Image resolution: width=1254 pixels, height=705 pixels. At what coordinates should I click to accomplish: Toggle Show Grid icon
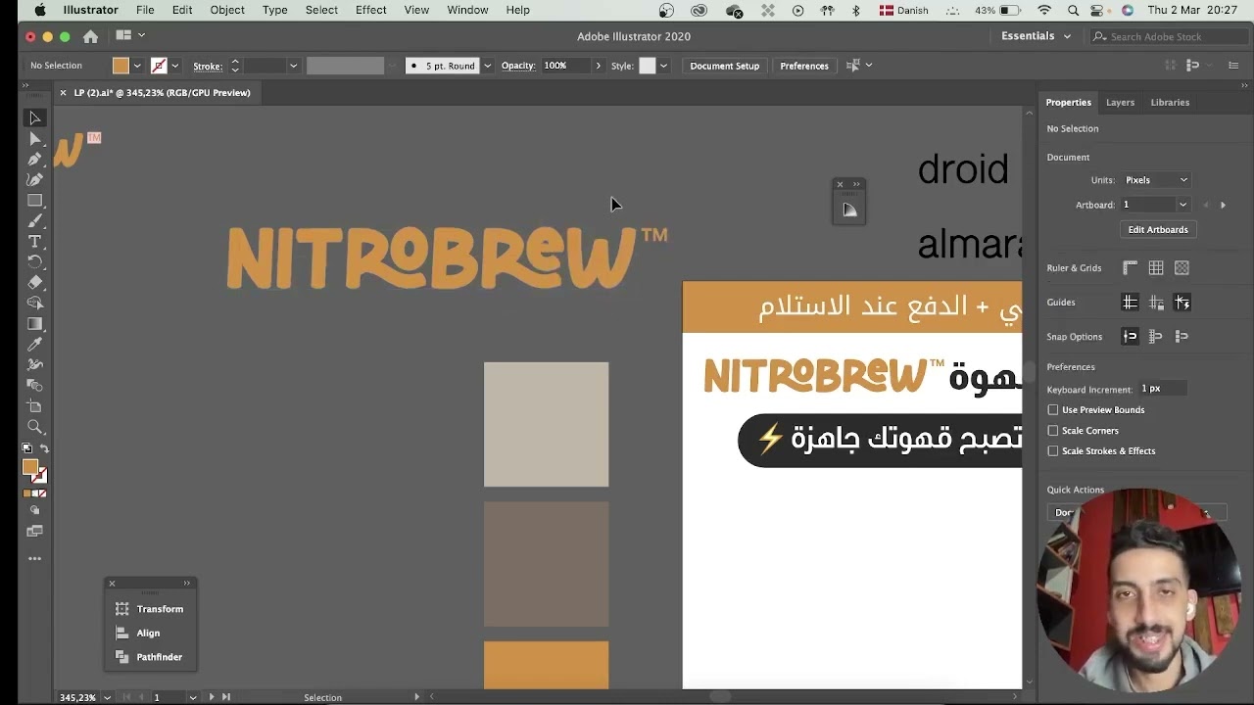point(1156,267)
